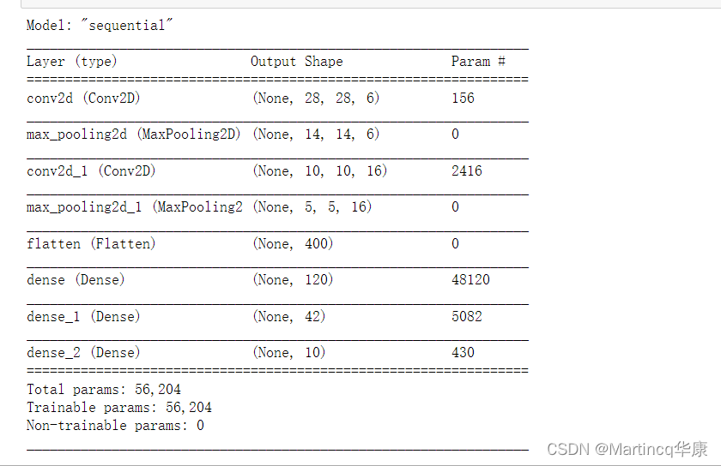Click the Model "sequential" title text

tap(100, 26)
